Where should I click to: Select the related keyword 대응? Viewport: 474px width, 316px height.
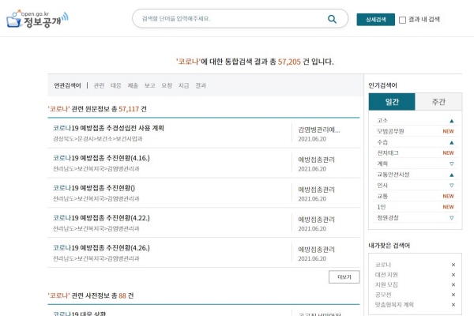116,85
